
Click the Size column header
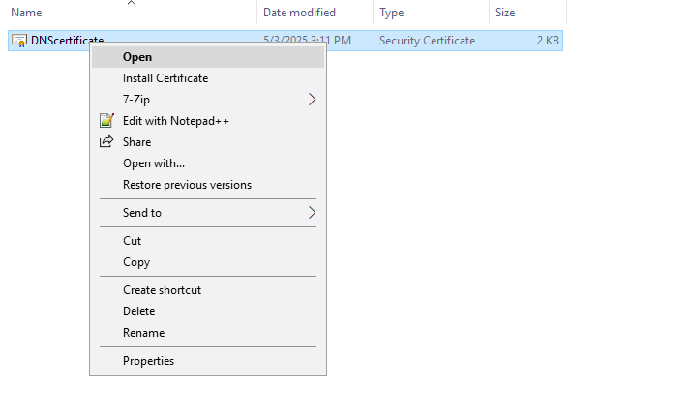505,13
